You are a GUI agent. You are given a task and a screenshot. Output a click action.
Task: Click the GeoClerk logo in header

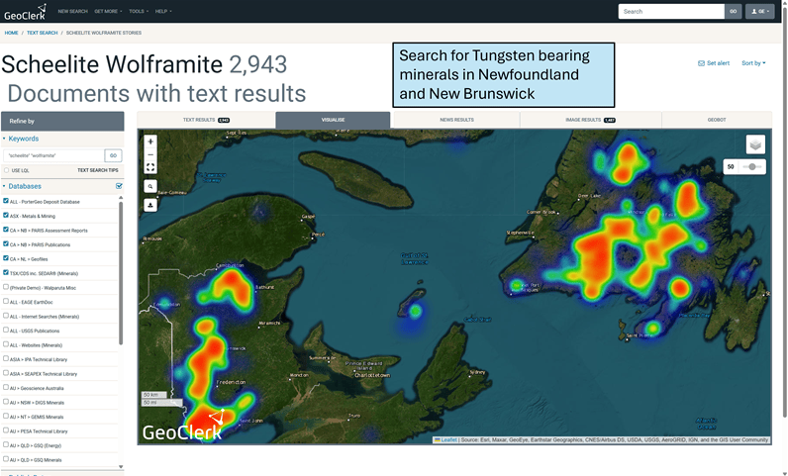(25, 12)
